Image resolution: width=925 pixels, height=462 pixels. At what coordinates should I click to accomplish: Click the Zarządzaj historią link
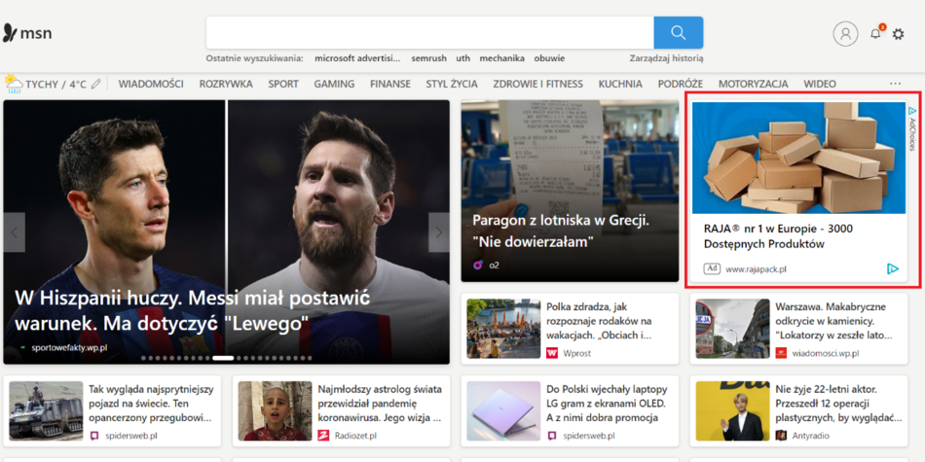point(666,58)
